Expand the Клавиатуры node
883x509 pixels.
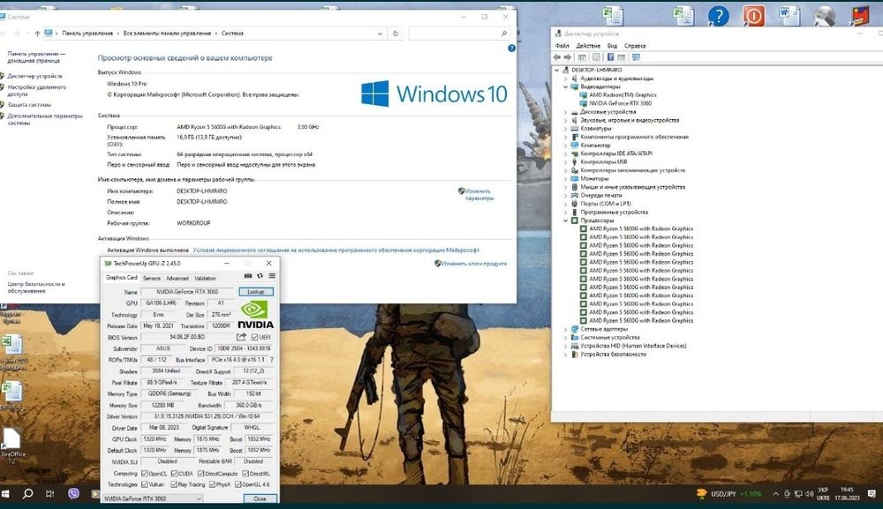coord(565,128)
